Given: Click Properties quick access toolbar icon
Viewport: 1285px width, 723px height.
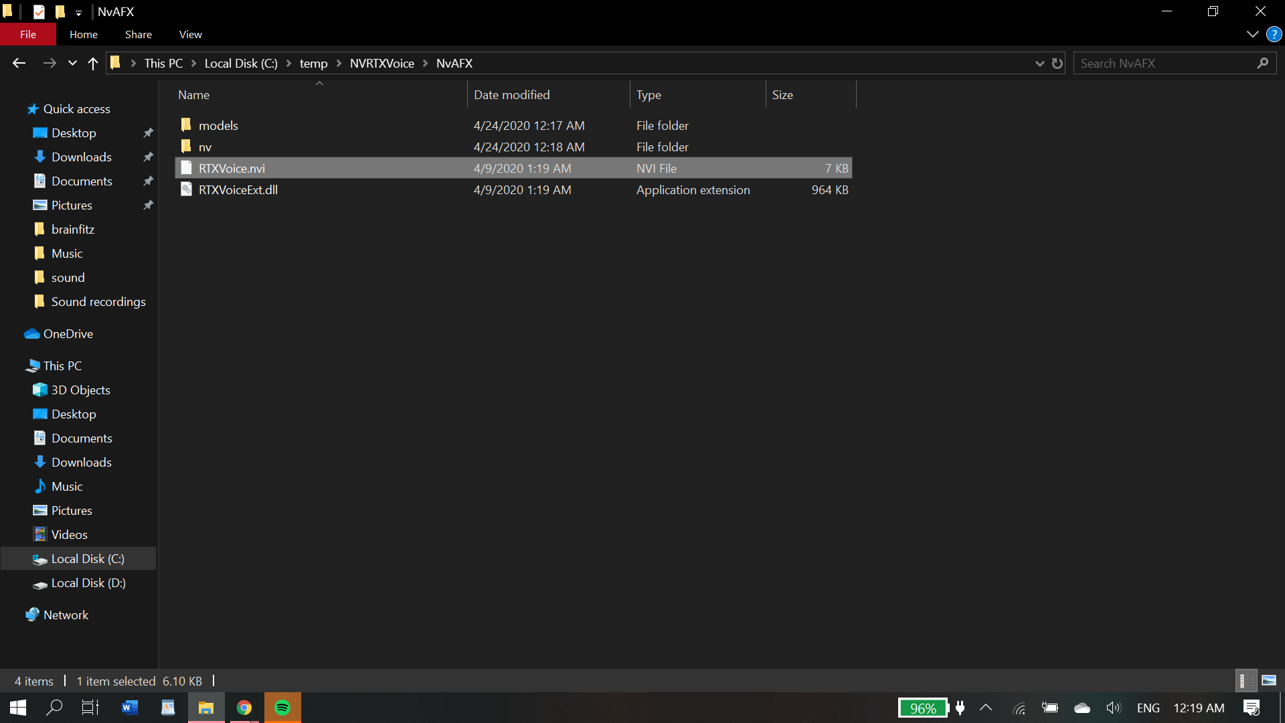Looking at the screenshot, I should click(x=39, y=11).
